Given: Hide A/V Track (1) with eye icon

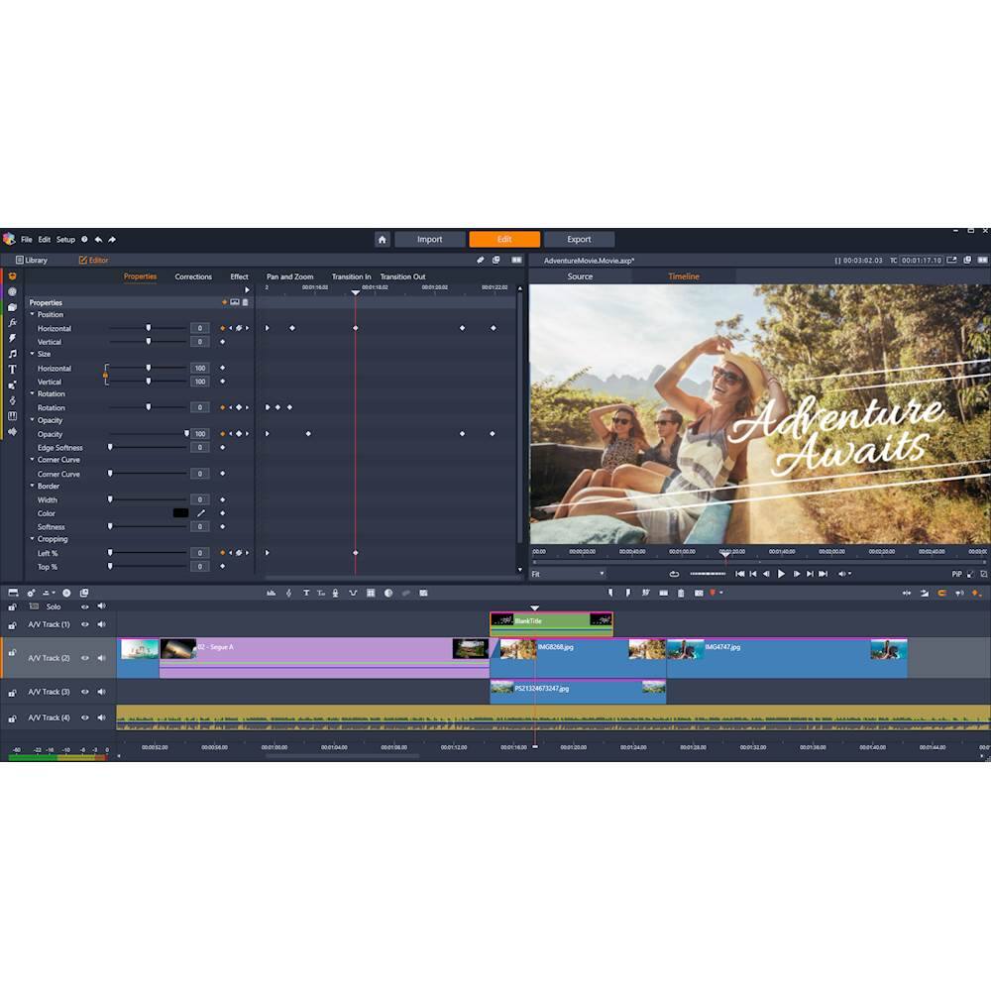Looking at the screenshot, I should coord(85,624).
